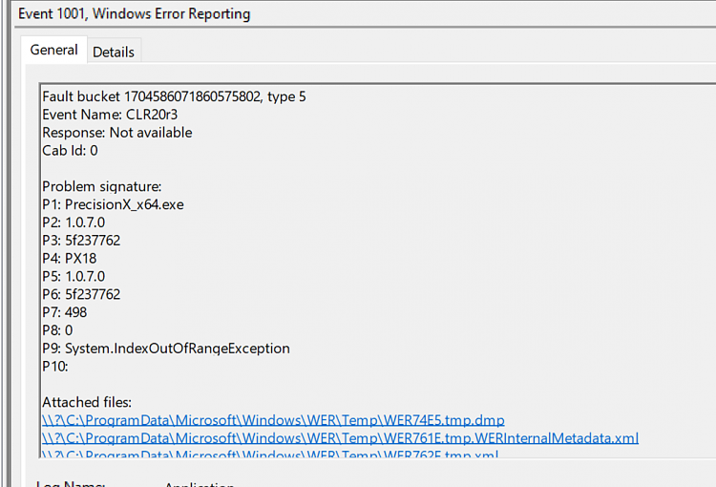
Task: Click the Event 1001, Windows Error Reporting title
Action: [x=135, y=13]
